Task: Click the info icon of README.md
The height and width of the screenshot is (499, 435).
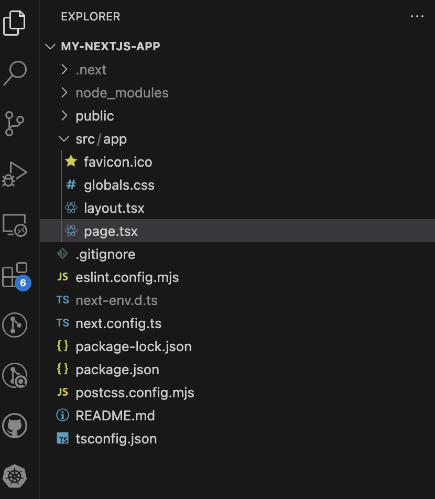Action: (x=63, y=415)
